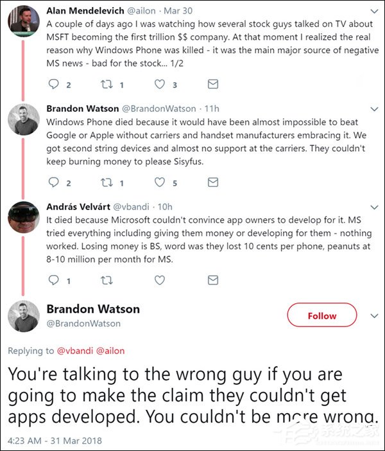Like Alan Mendelevich's tweet
Viewport: 385px width, 451px height.
point(160,84)
